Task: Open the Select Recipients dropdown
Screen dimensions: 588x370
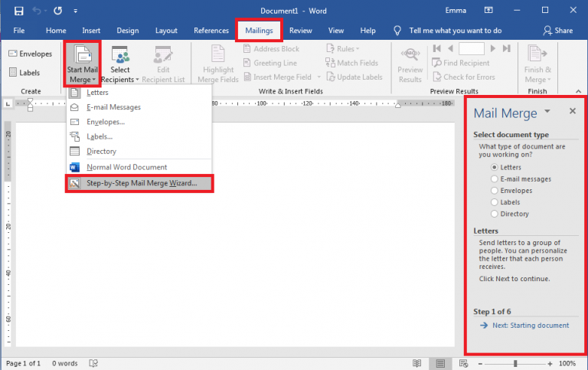Action: coord(120,64)
